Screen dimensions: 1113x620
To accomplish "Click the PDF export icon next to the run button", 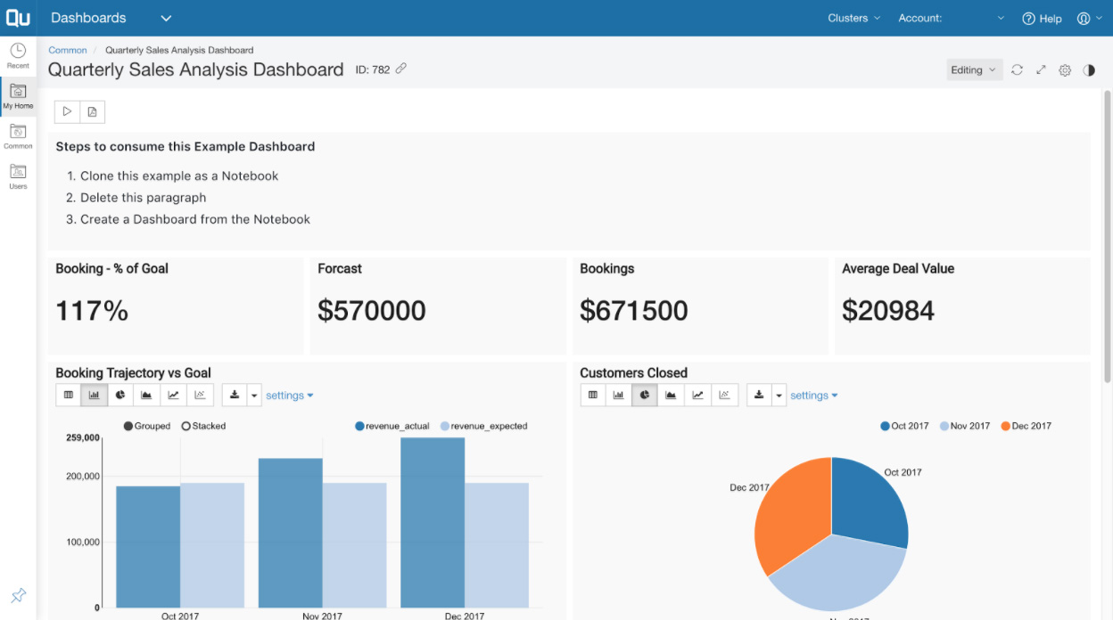I will [x=92, y=111].
